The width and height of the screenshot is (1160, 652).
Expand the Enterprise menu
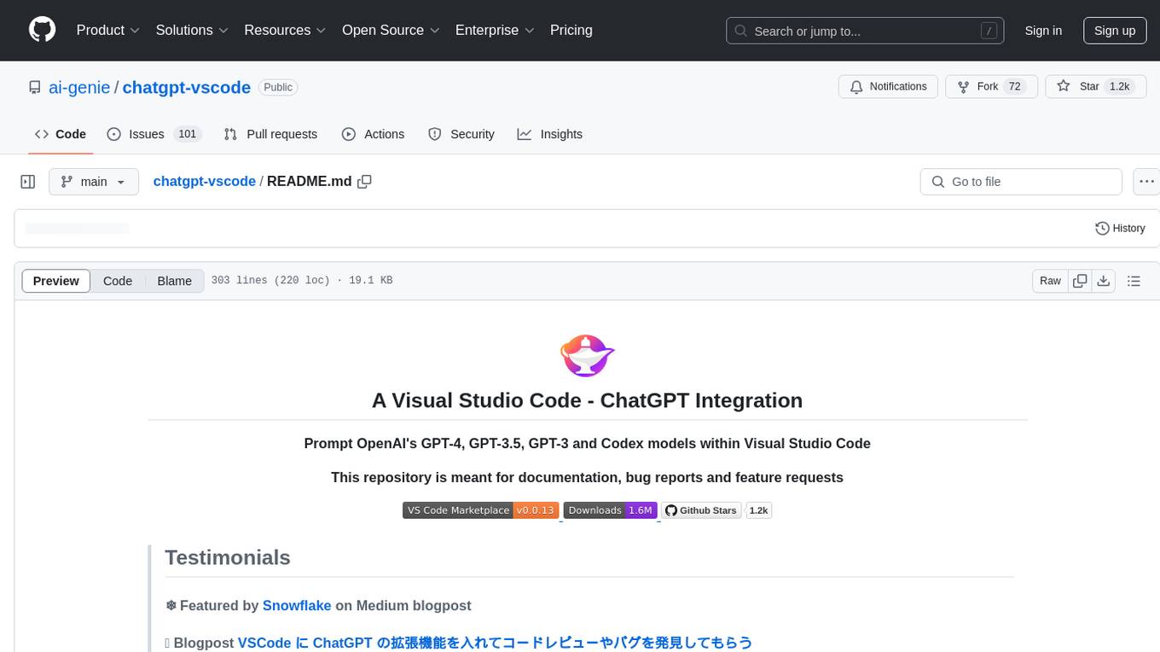coord(496,30)
